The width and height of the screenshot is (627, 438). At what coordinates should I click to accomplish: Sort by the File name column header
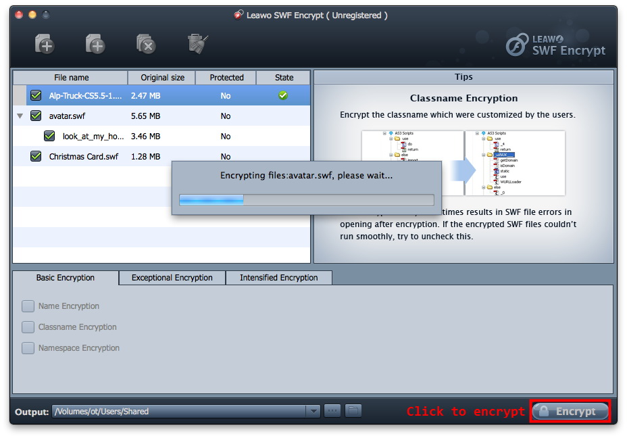71,78
